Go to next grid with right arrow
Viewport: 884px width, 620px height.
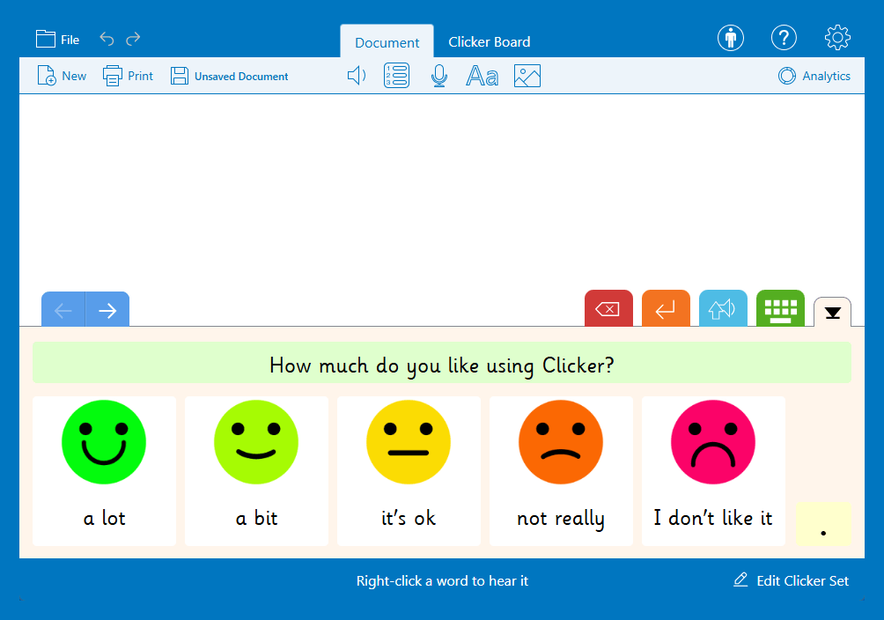click(107, 309)
